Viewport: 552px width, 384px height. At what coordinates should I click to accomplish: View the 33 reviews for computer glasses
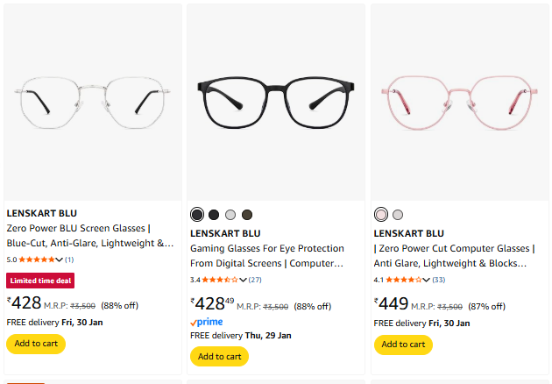(438, 281)
